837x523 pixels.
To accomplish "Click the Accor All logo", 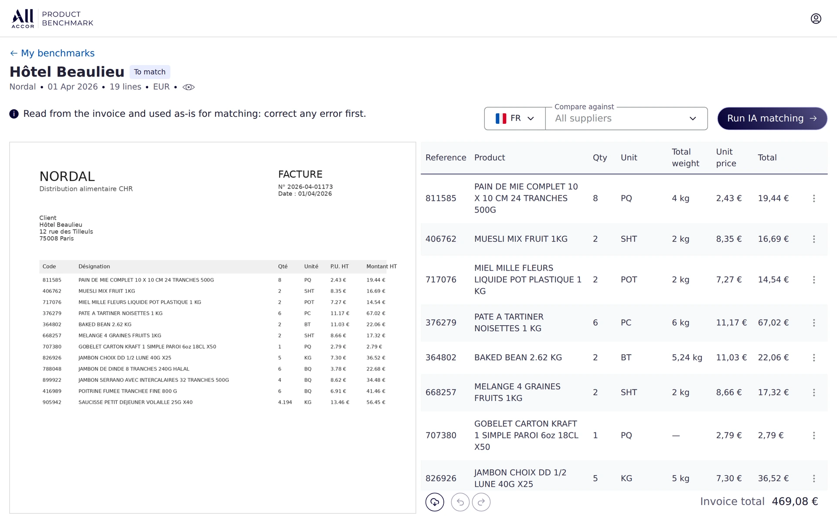I will (23, 19).
